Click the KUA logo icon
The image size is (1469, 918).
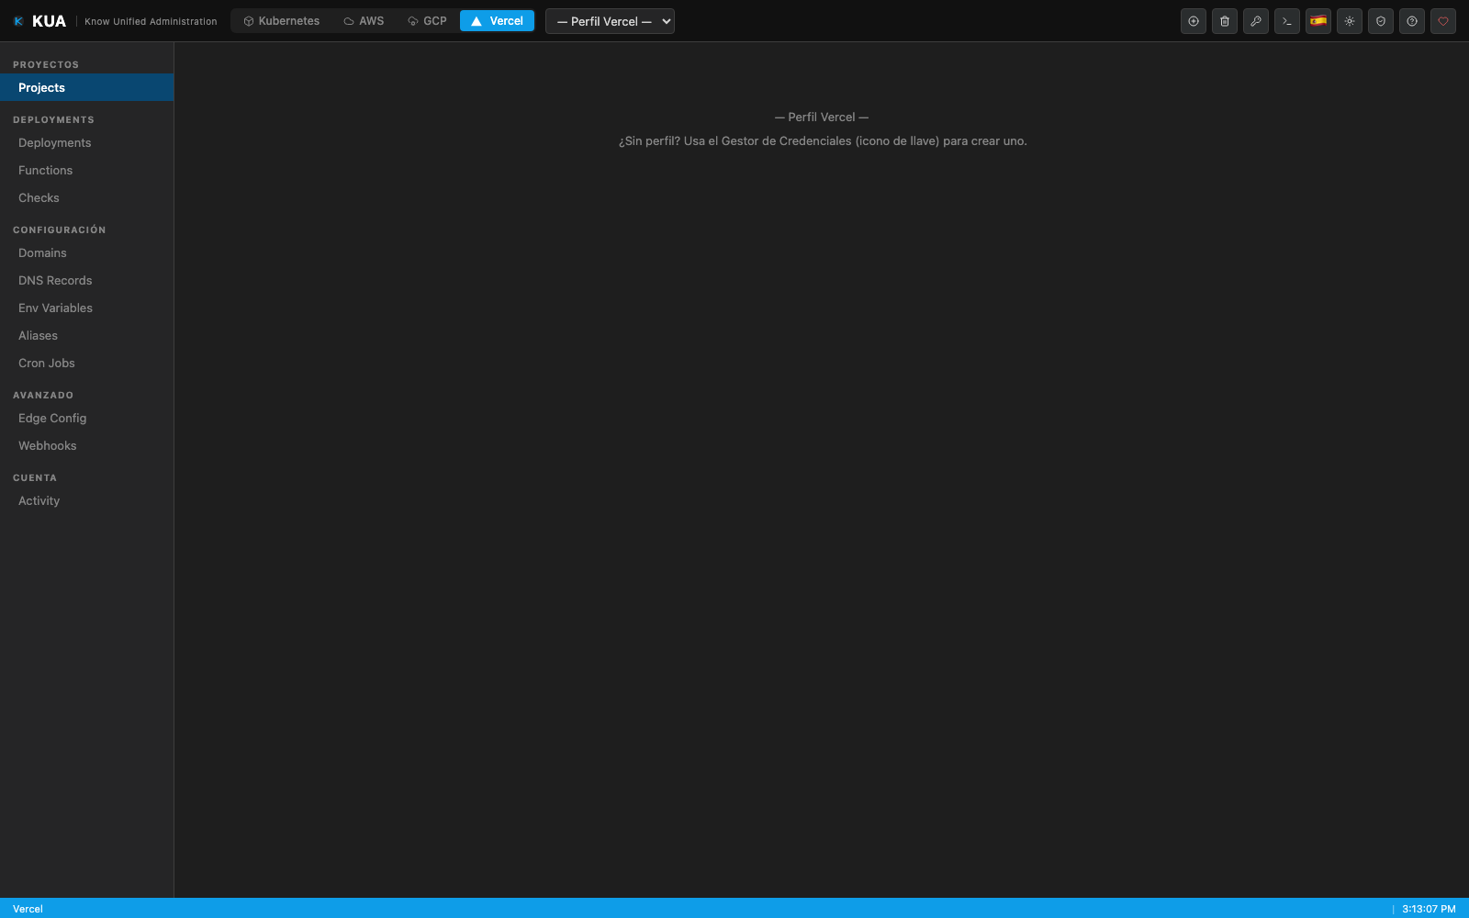click(18, 21)
